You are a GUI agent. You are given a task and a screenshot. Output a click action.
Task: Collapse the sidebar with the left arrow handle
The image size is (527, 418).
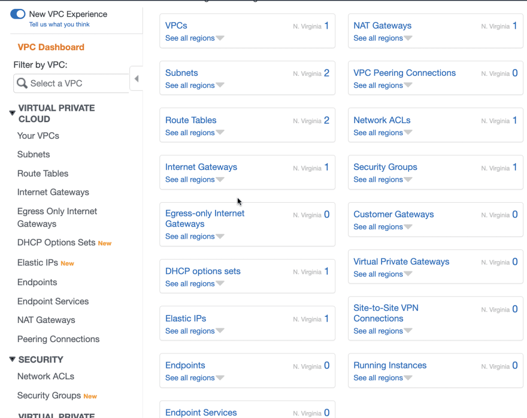click(x=136, y=78)
